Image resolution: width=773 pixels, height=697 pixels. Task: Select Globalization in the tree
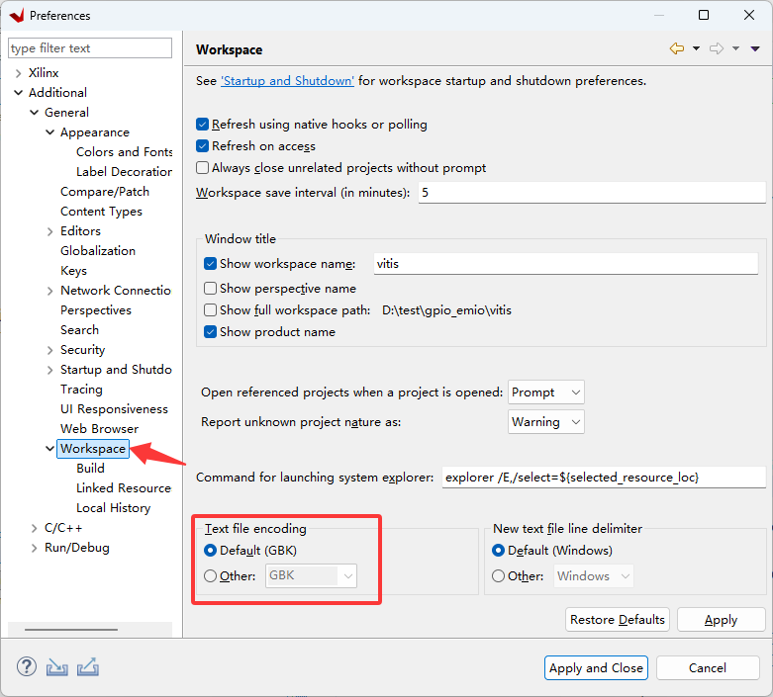[x=98, y=251]
